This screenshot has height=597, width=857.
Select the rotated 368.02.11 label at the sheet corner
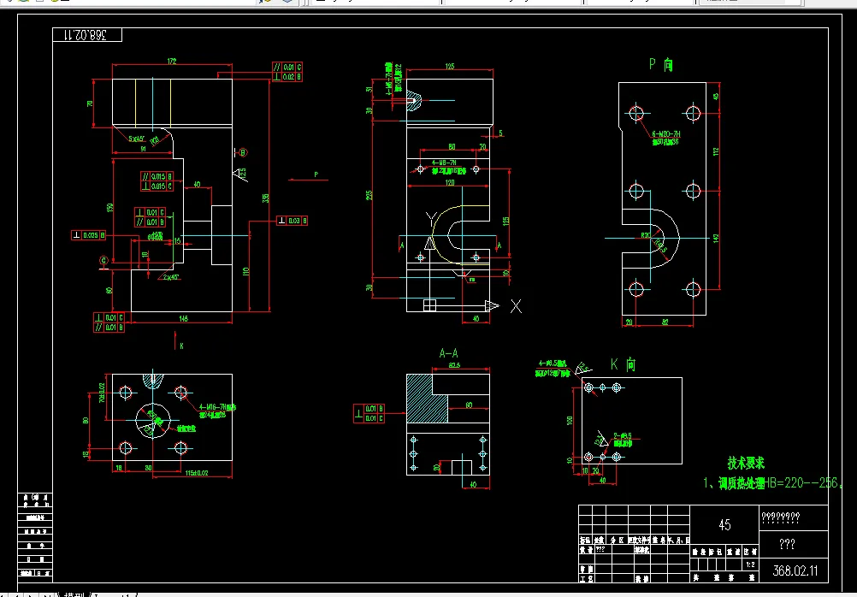(x=86, y=35)
